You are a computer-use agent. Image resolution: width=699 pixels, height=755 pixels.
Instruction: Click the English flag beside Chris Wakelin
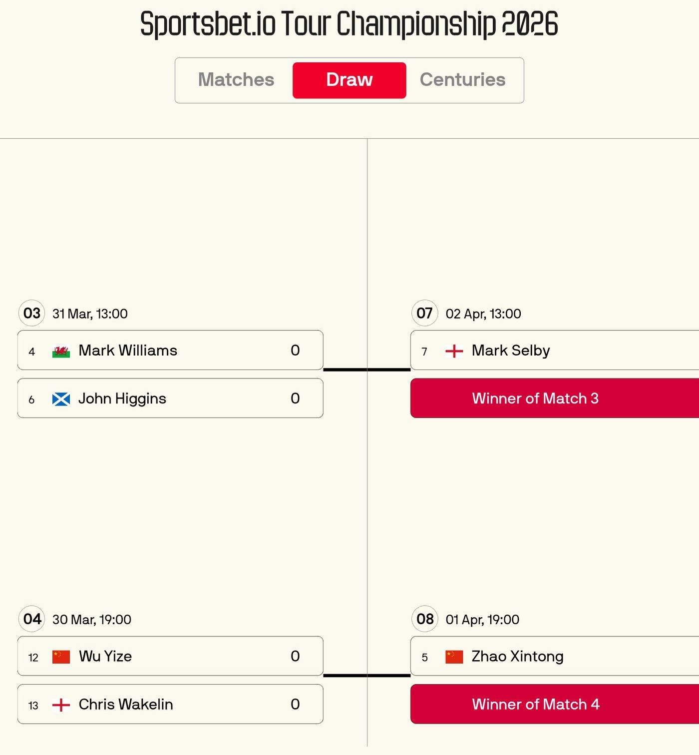click(x=61, y=705)
